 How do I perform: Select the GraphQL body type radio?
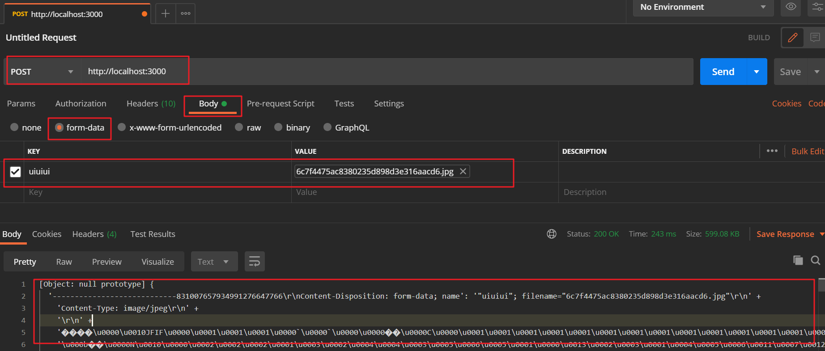point(327,127)
